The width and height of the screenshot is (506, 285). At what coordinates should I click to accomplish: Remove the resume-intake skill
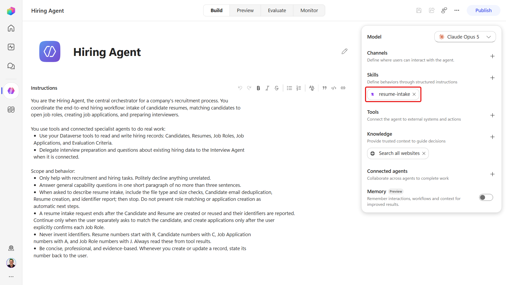coord(414,94)
